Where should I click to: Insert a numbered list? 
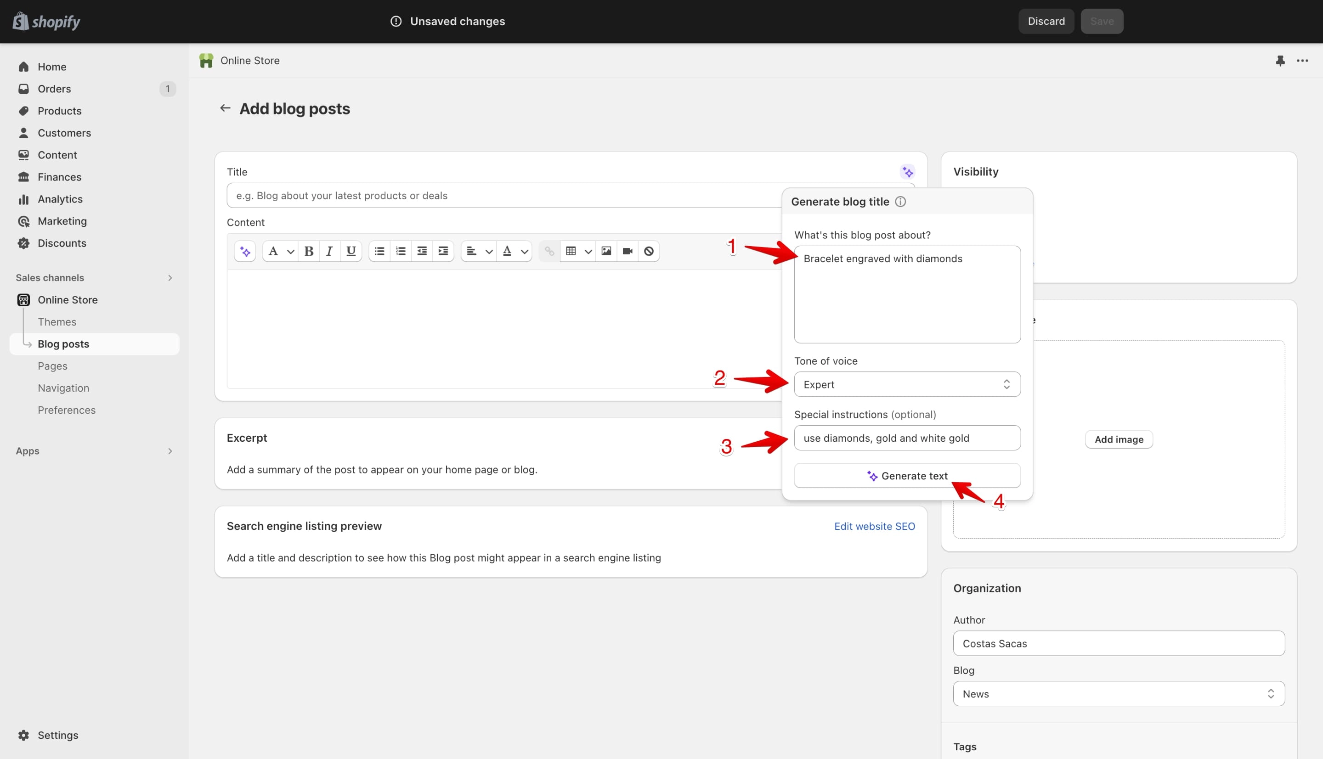tap(401, 251)
